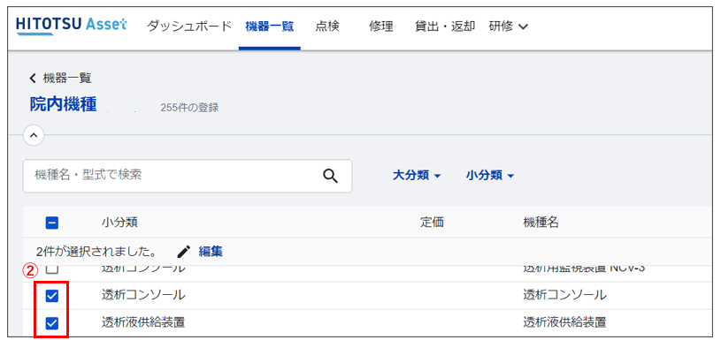Switch to 貸出・返却 tab
Viewport: 721px width, 340px height.
[445, 26]
